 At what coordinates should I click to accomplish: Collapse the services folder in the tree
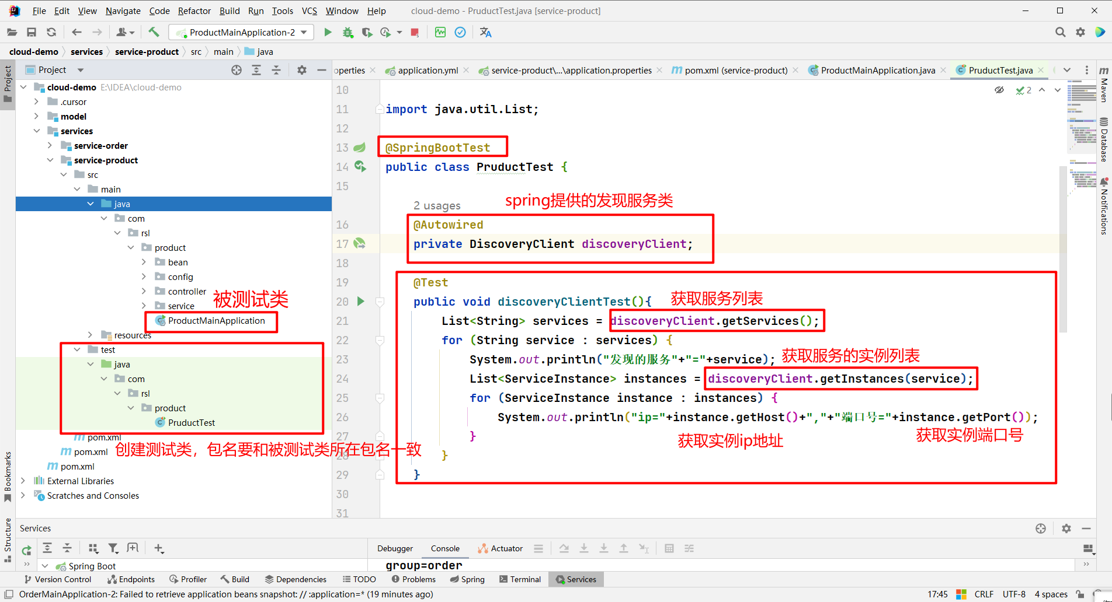click(x=37, y=131)
